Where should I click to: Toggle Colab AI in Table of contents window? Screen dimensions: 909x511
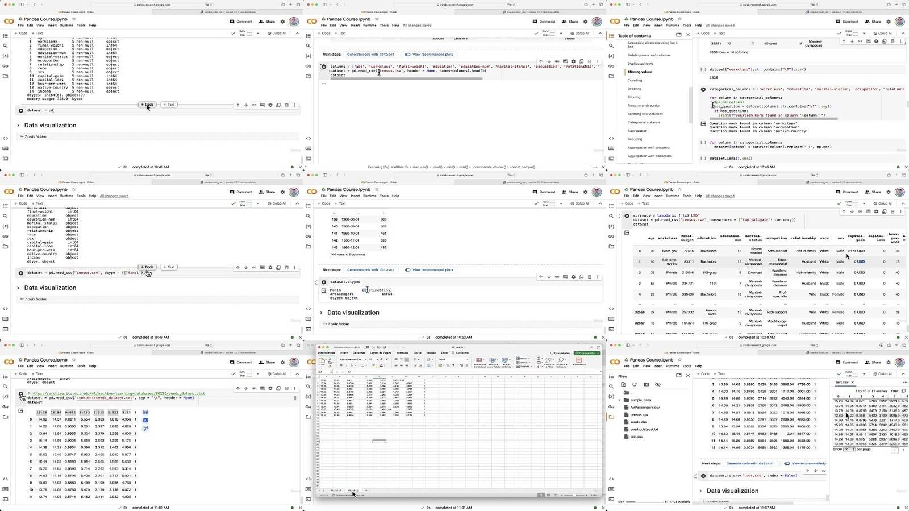click(x=882, y=33)
